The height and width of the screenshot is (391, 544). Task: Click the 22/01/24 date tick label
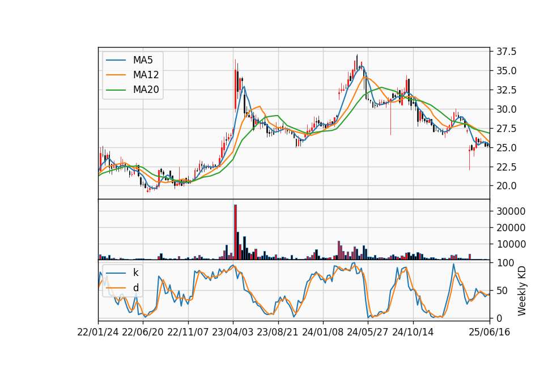click(x=98, y=332)
